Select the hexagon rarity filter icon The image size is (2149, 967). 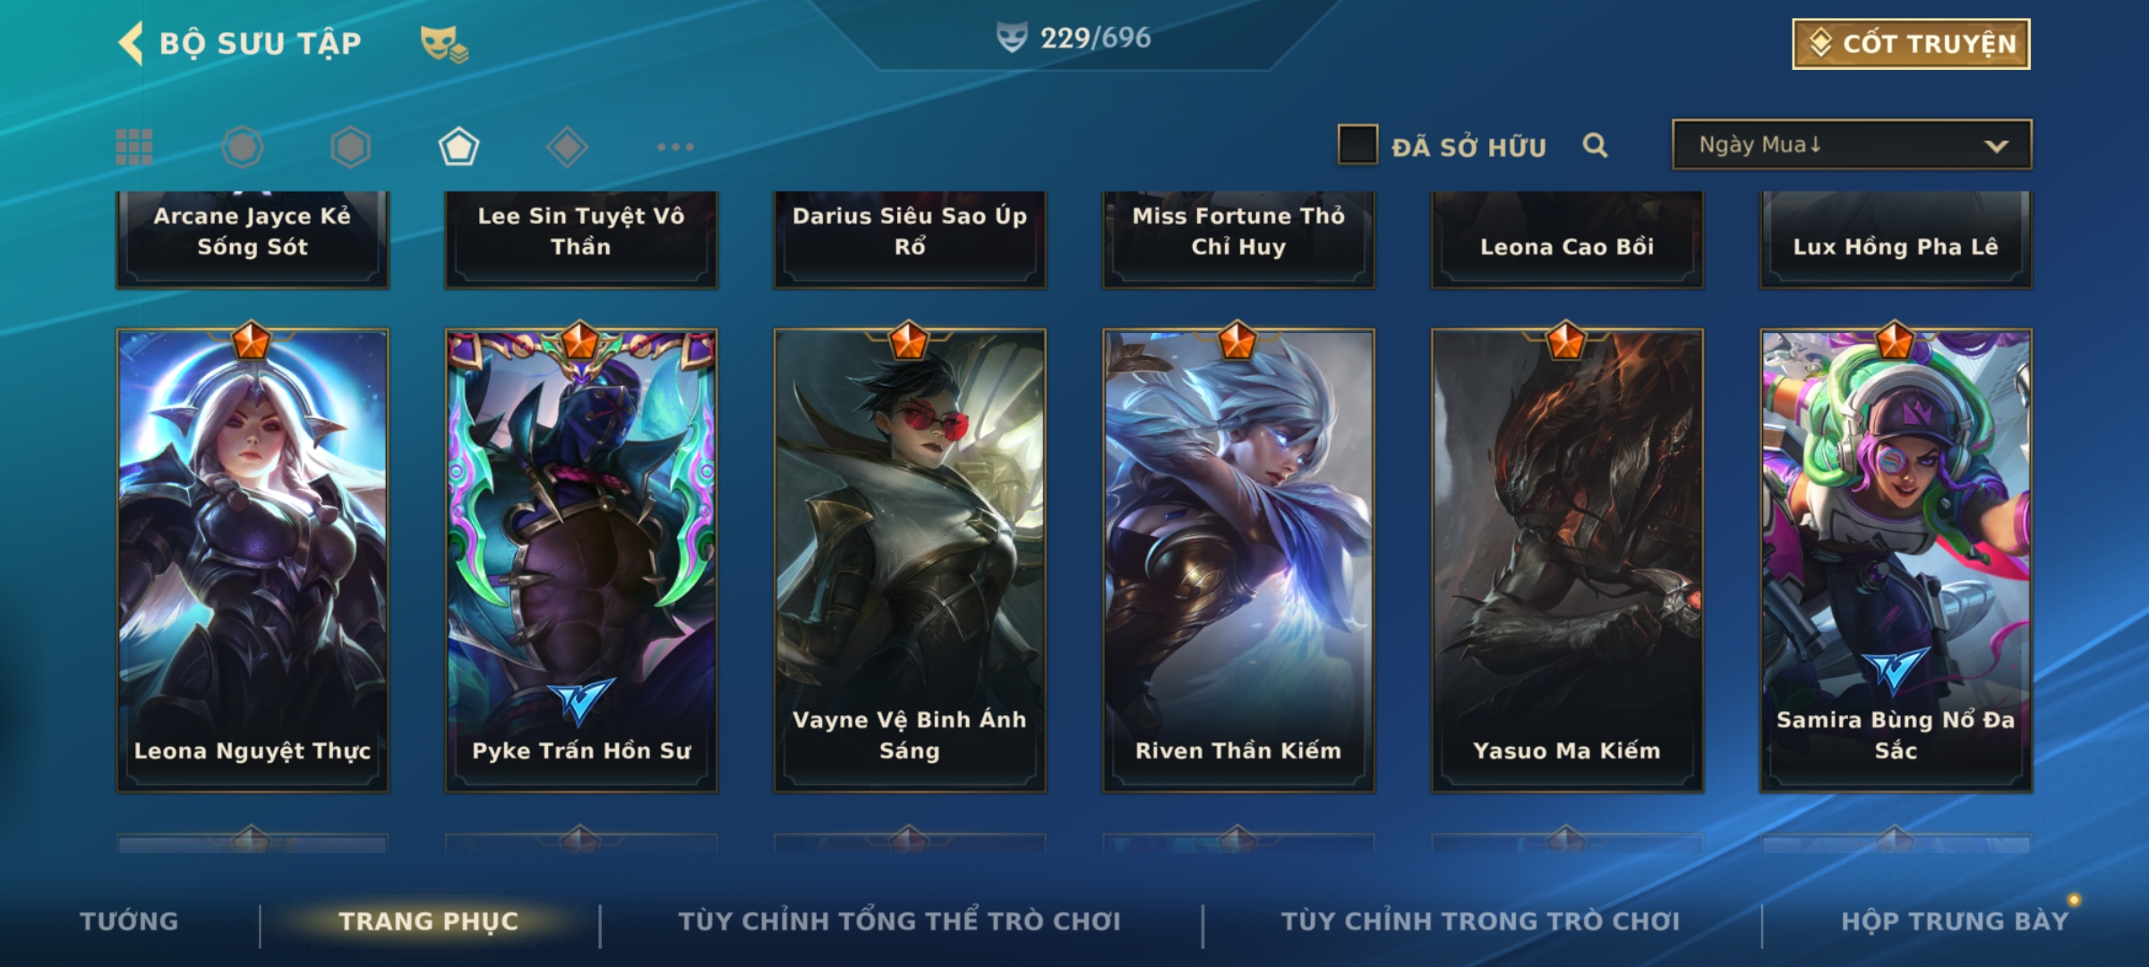[x=350, y=147]
